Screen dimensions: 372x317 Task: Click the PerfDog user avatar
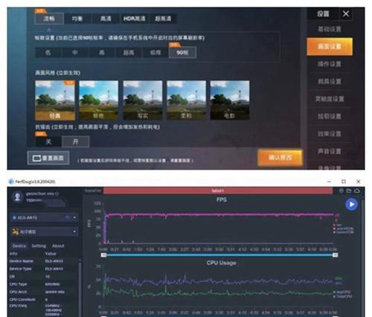pos(17,197)
